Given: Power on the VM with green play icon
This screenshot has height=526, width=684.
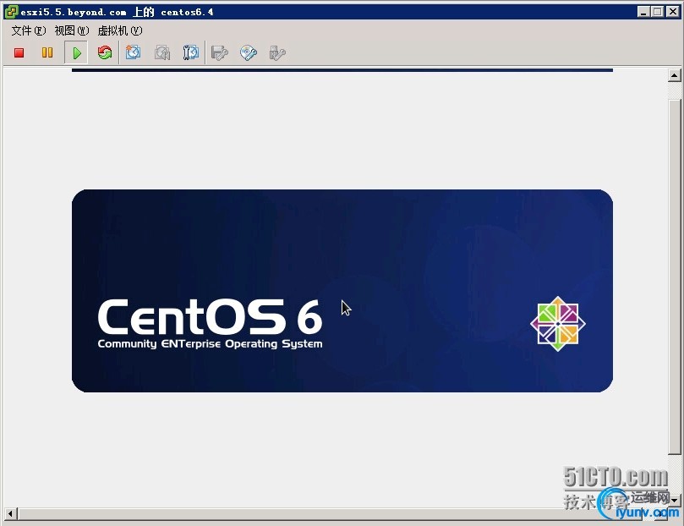Looking at the screenshot, I should [x=76, y=52].
